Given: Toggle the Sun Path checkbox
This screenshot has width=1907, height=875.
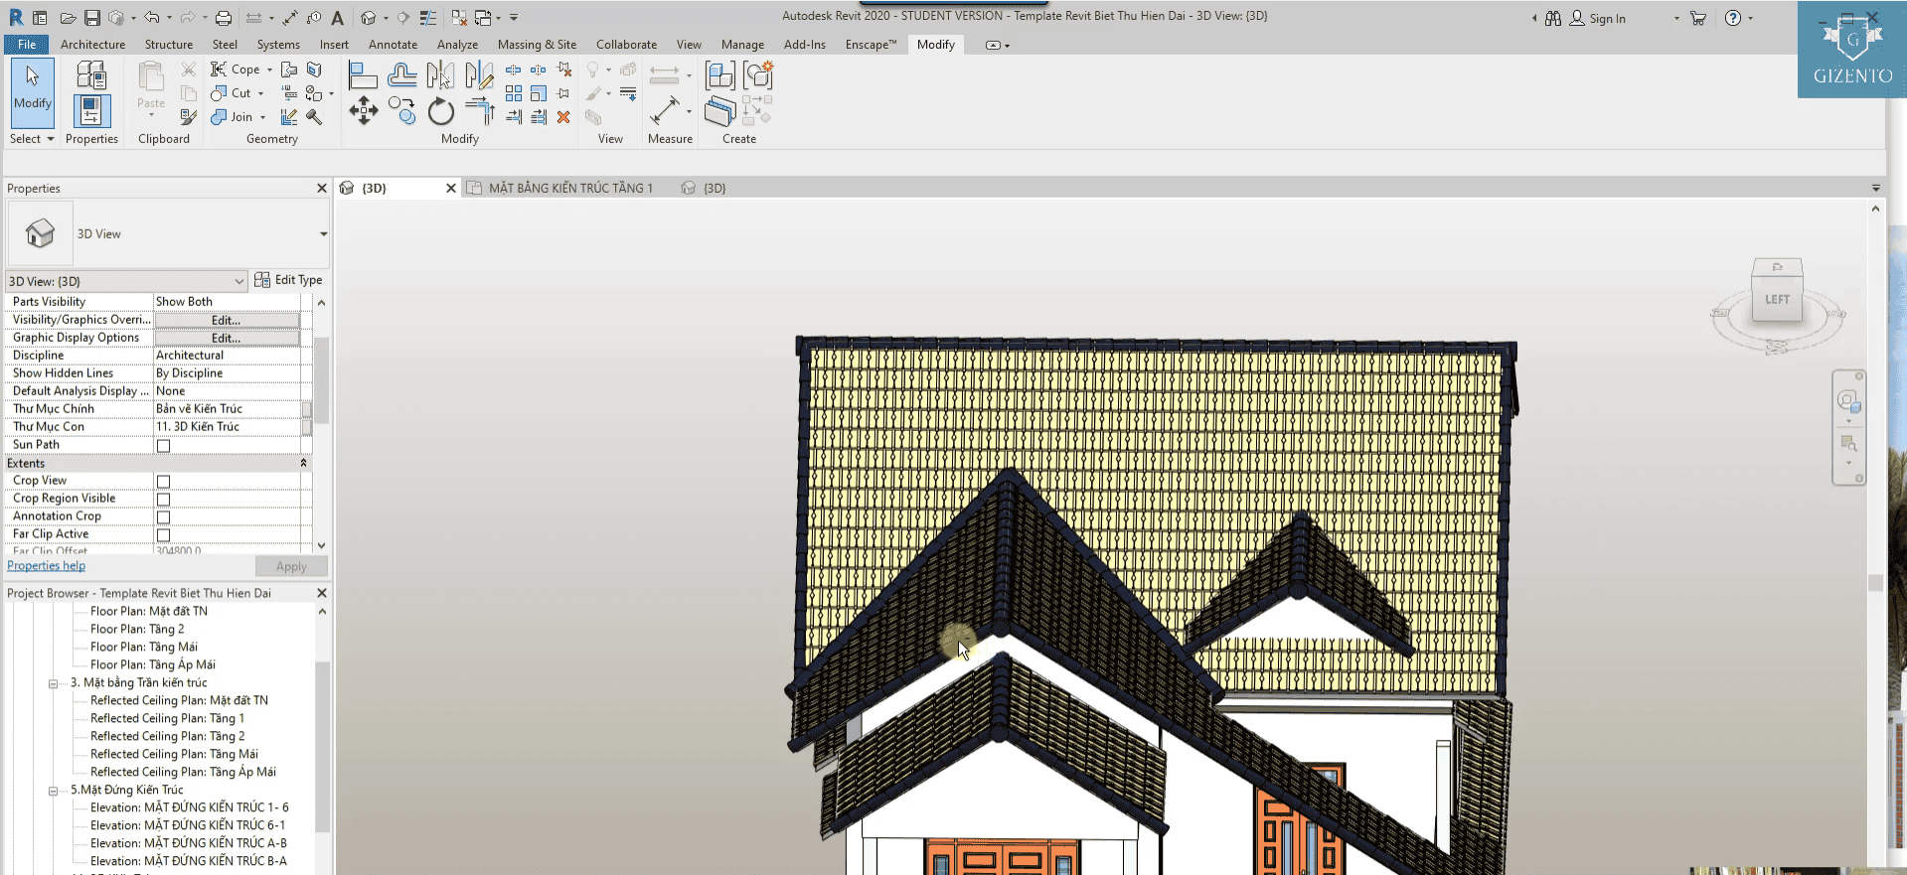Looking at the screenshot, I should click(163, 445).
